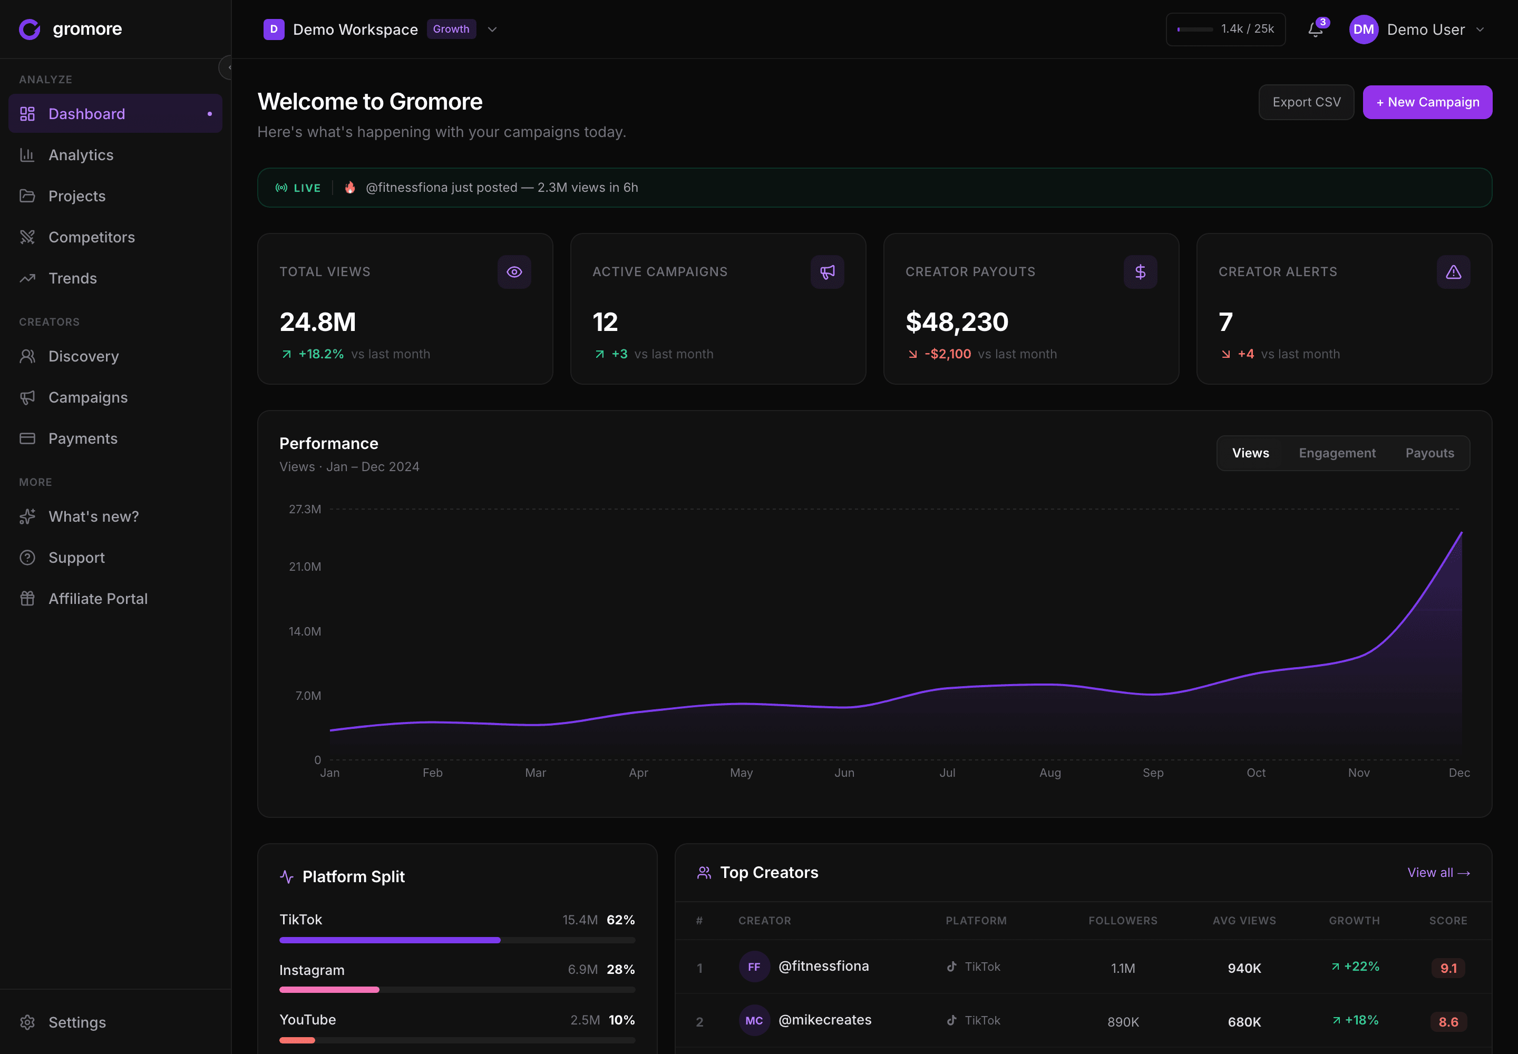The width and height of the screenshot is (1518, 1054).
Task: Open Dashboard grid icon in sidebar
Action: [x=27, y=114]
